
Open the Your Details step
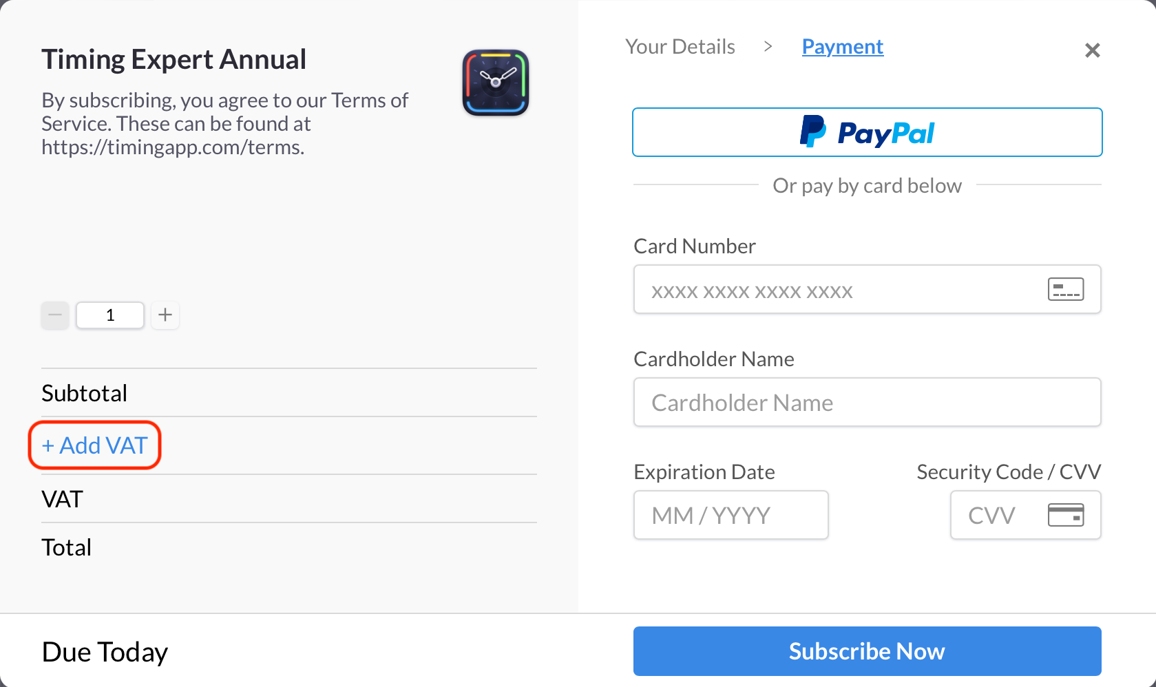coord(680,46)
